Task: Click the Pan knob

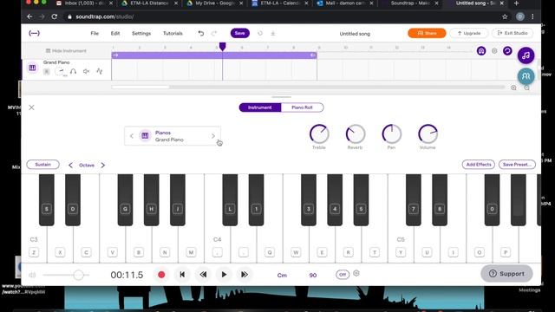Action: [392, 134]
